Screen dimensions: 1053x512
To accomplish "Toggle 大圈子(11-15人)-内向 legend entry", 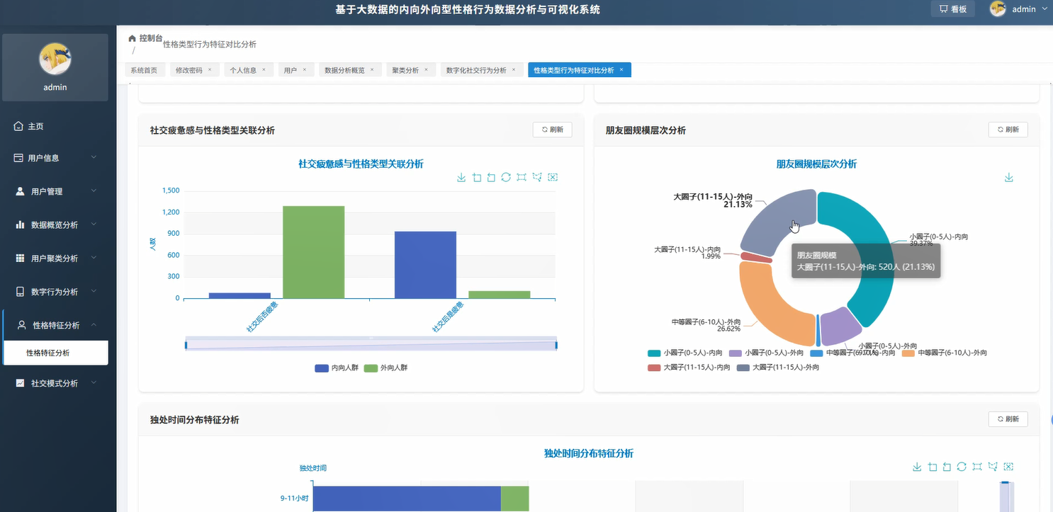I will tap(689, 368).
